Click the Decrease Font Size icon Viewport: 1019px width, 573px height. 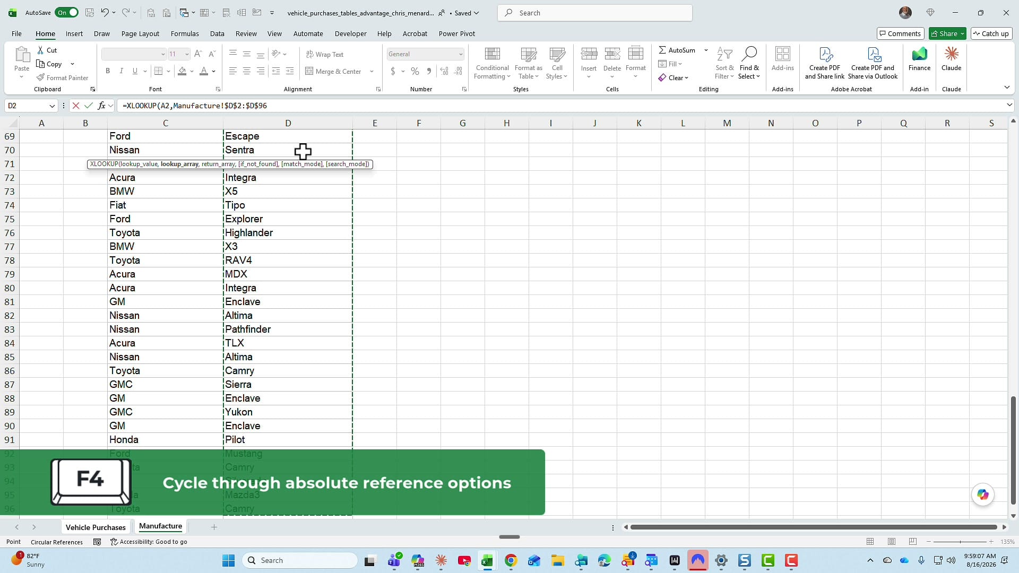pos(212,54)
